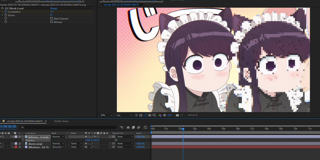The image size is (320, 160).
Task: Select the Scans value 9
Action: pyautogui.click(x=51, y=15)
